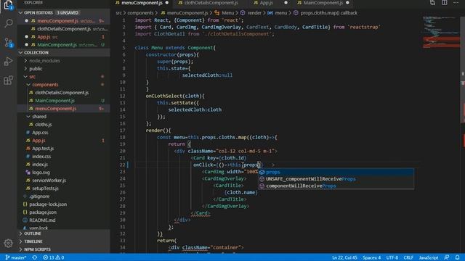The width and height of the screenshot is (465, 261).
Task: Open App.js in Open Editors list
Action: [x=64, y=37]
